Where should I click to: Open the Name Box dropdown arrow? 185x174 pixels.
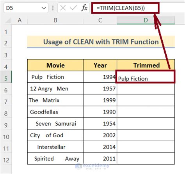44,8
